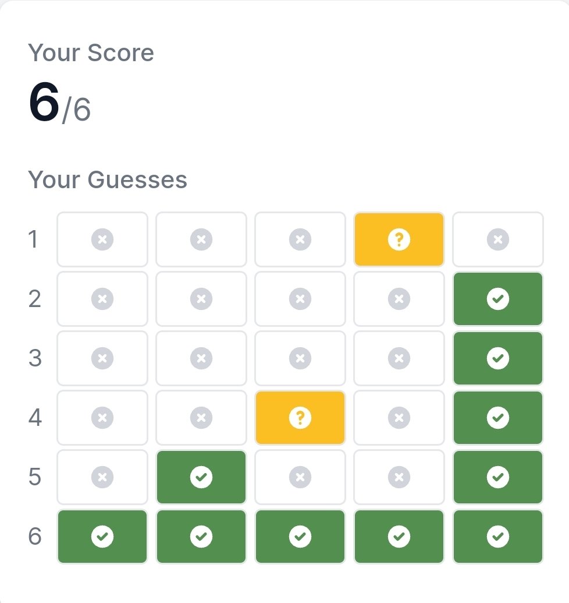This screenshot has height=603, width=569.
Task: Click second-column green checkmark in guess 5
Action: [201, 477]
